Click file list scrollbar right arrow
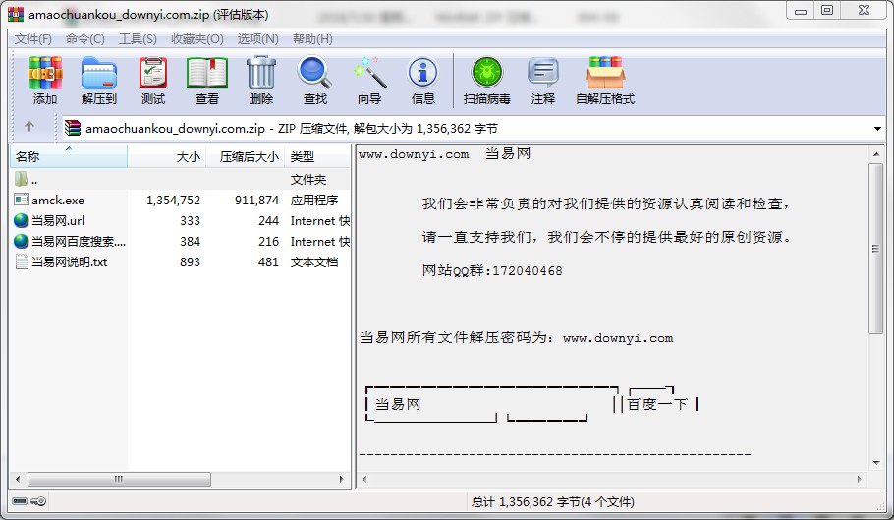894x520 pixels. coord(341,479)
